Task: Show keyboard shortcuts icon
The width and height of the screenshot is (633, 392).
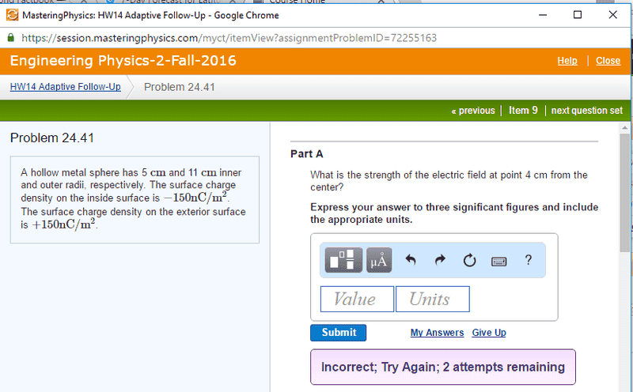Action: click(499, 262)
